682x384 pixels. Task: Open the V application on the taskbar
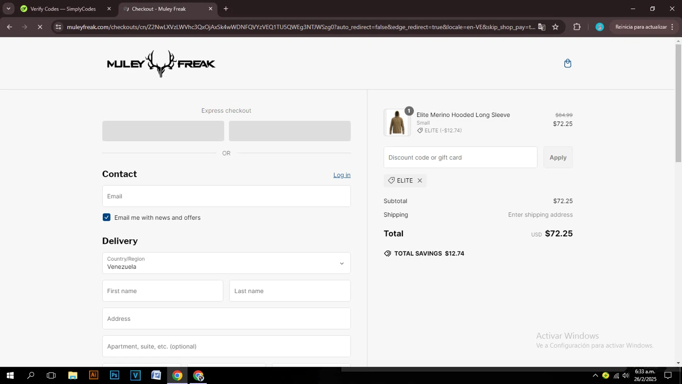click(135, 375)
